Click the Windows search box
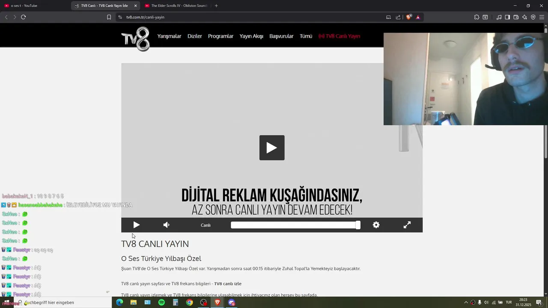Image resolution: width=548 pixels, height=308 pixels. [x=63, y=302]
